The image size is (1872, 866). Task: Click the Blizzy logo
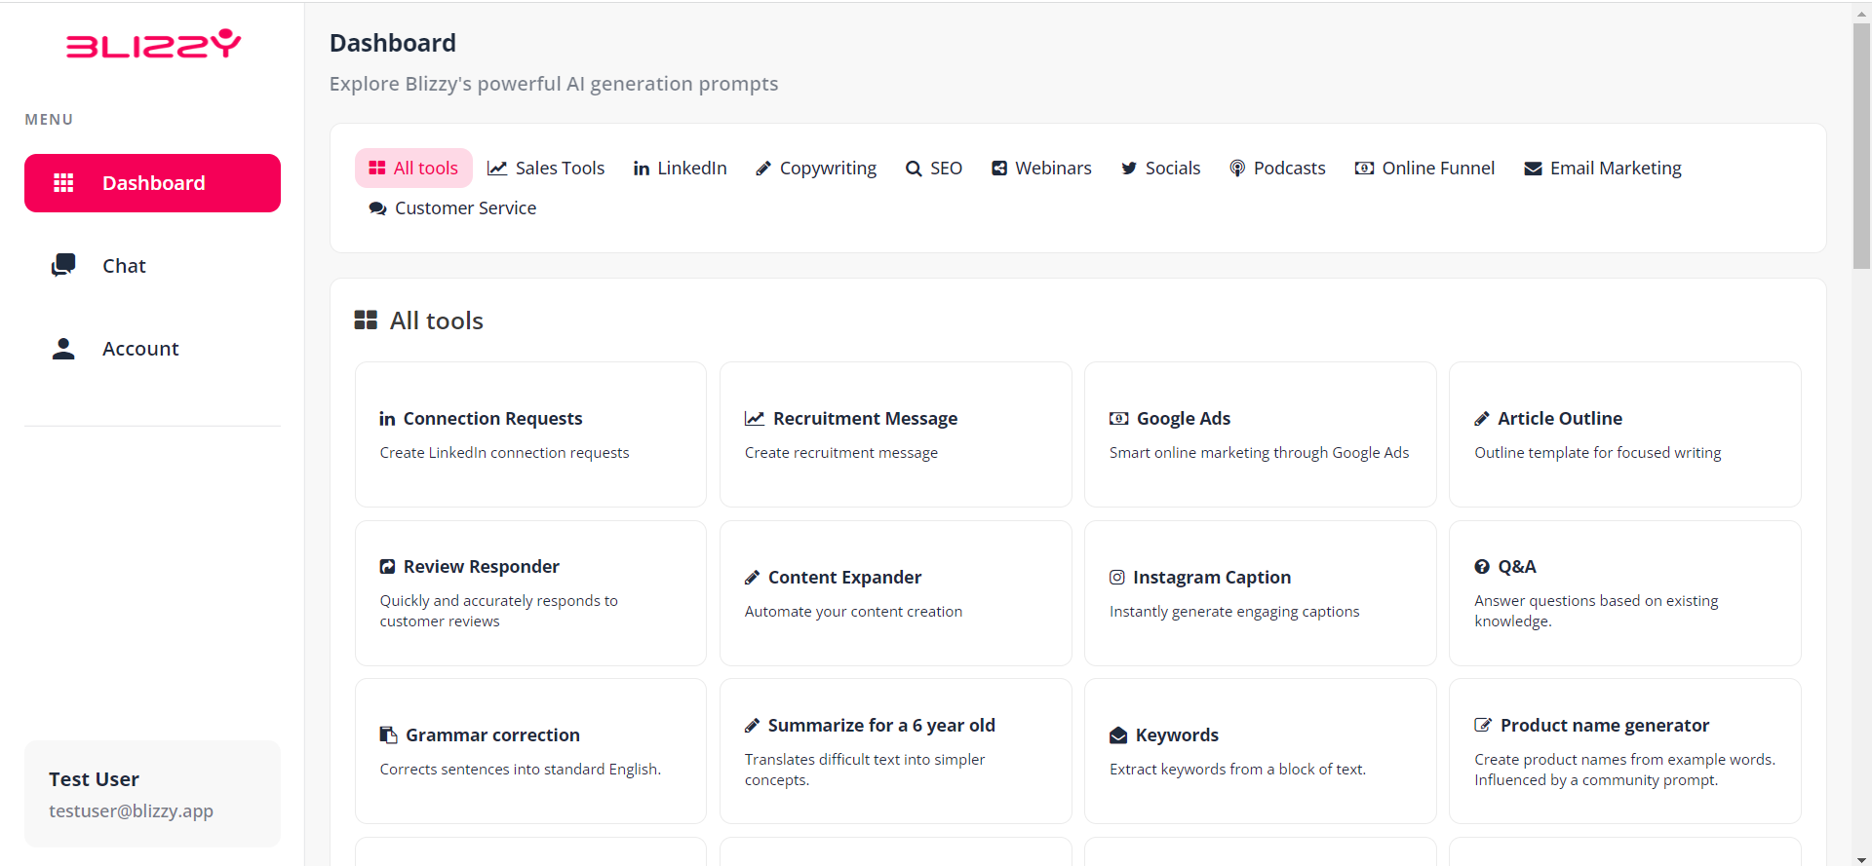coord(153,44)
